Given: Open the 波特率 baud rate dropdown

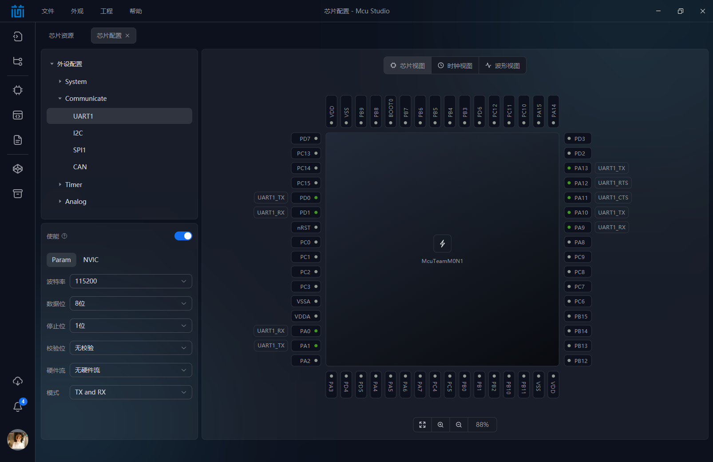Looking at the screenshot, I should tap(131, 281).
